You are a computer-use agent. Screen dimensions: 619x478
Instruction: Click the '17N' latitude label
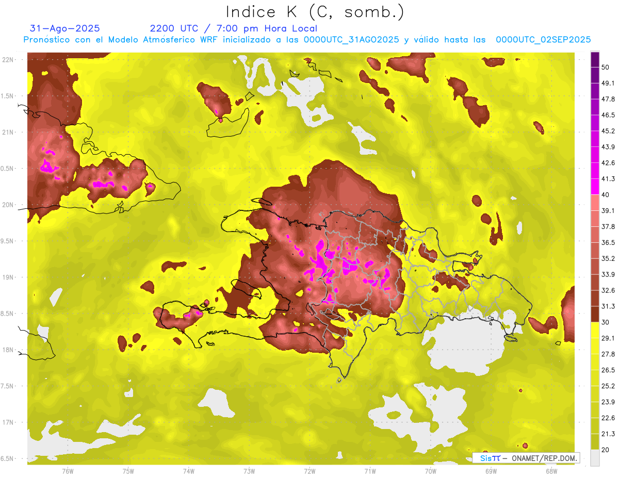(x=8, y=422)
